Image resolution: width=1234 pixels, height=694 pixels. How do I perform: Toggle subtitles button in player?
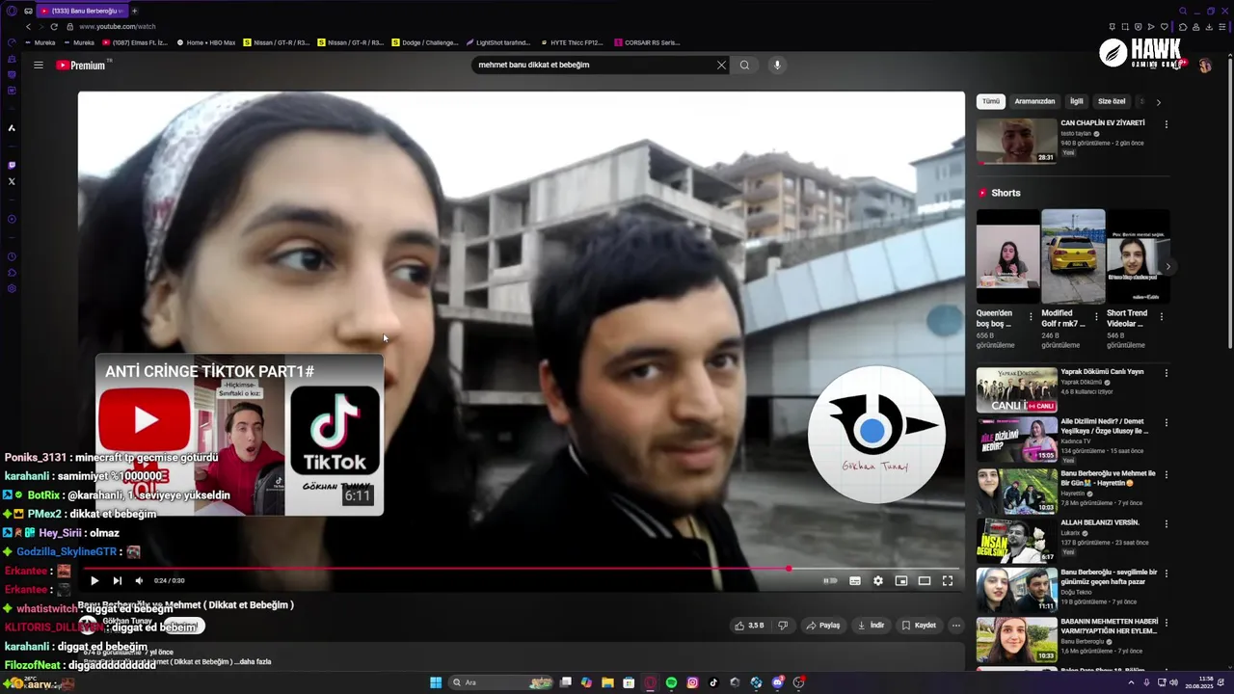(855, 580)
